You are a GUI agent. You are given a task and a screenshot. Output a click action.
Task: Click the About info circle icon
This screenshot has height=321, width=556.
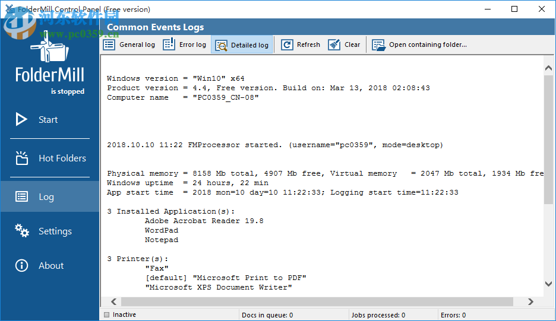[x=21, y=265]
